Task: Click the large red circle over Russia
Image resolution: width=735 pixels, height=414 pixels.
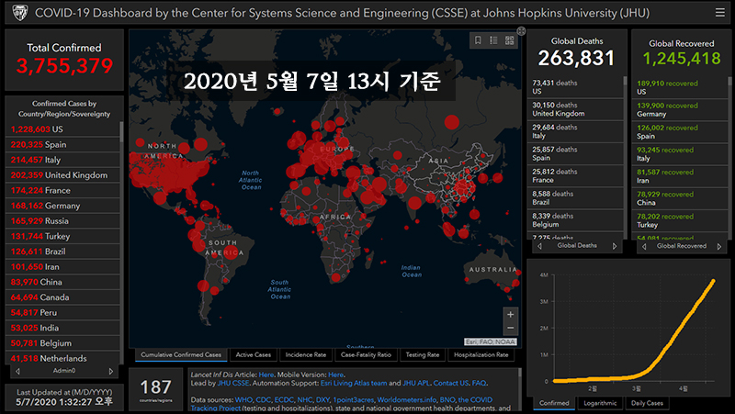Action: (452, 122)
